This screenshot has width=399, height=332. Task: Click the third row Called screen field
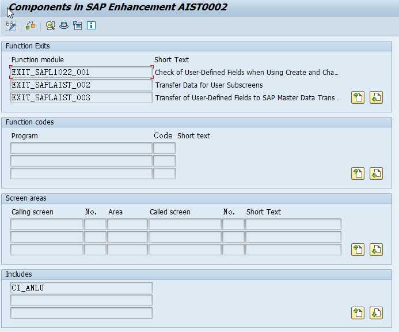pos(185,250)
